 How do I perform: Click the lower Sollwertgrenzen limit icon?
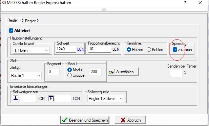[x=16, y=98]
